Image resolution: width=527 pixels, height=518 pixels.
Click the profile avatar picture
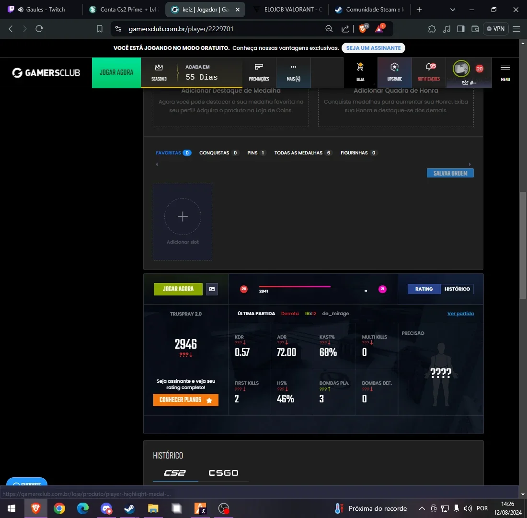pos(461,69)
